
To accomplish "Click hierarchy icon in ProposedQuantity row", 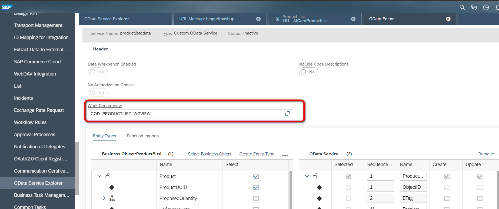I will [112, 198].
